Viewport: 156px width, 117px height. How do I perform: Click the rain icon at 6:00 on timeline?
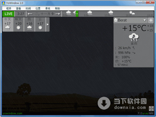click(x=90, y=13)
